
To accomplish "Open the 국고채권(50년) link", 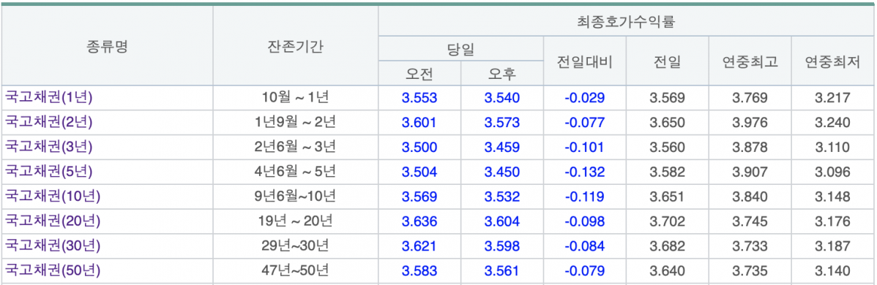I will (x=53, y=271).
